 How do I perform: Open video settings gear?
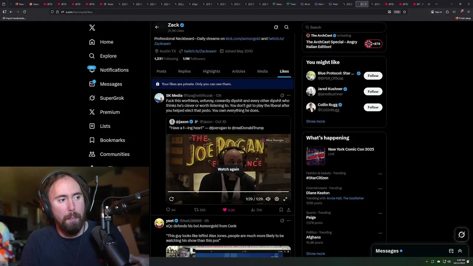[277, 199]
